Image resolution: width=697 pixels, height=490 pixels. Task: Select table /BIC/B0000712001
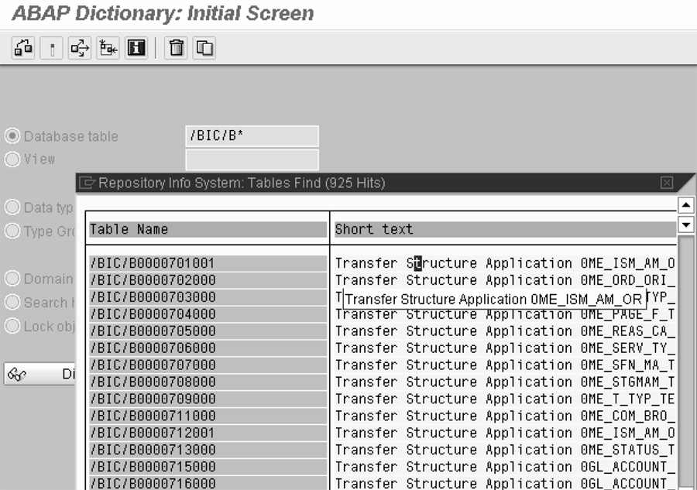[x=208, y=433]
